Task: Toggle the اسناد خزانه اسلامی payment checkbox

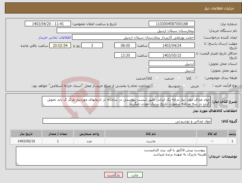Action: (154, 85)
